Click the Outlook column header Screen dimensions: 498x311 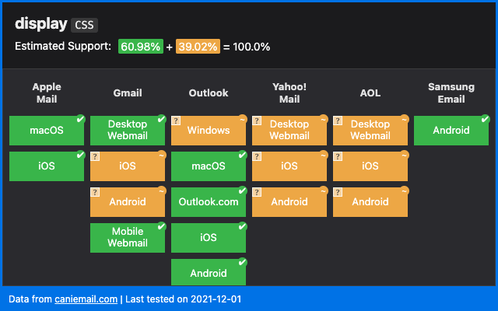tap(209, 93)
